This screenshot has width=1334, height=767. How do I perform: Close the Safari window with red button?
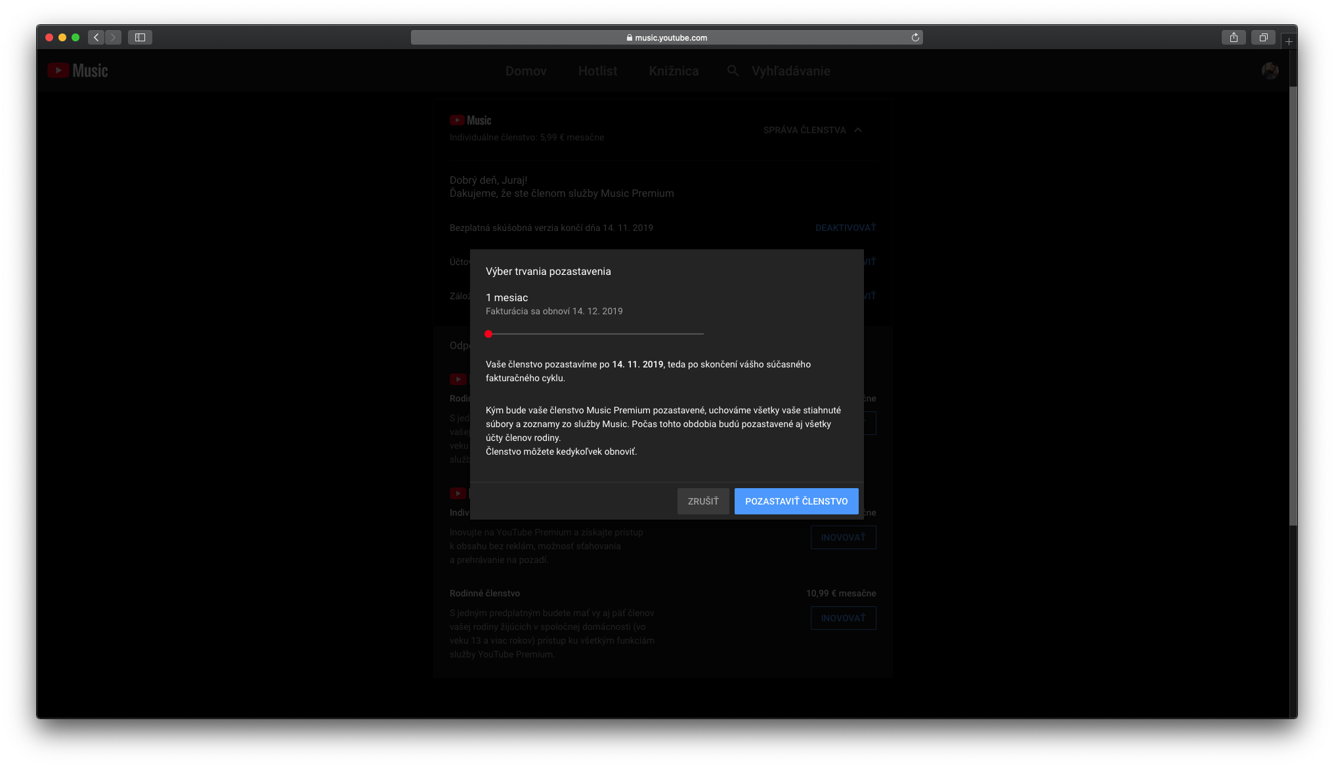click(x=49, y=37)
